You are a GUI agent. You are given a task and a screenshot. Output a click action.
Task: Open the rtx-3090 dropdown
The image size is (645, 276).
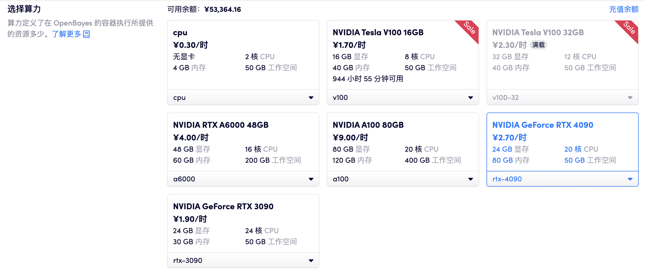pos(311,261)
